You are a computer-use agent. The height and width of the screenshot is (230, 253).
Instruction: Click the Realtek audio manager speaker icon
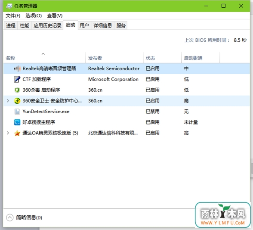[x=17, y=68]
